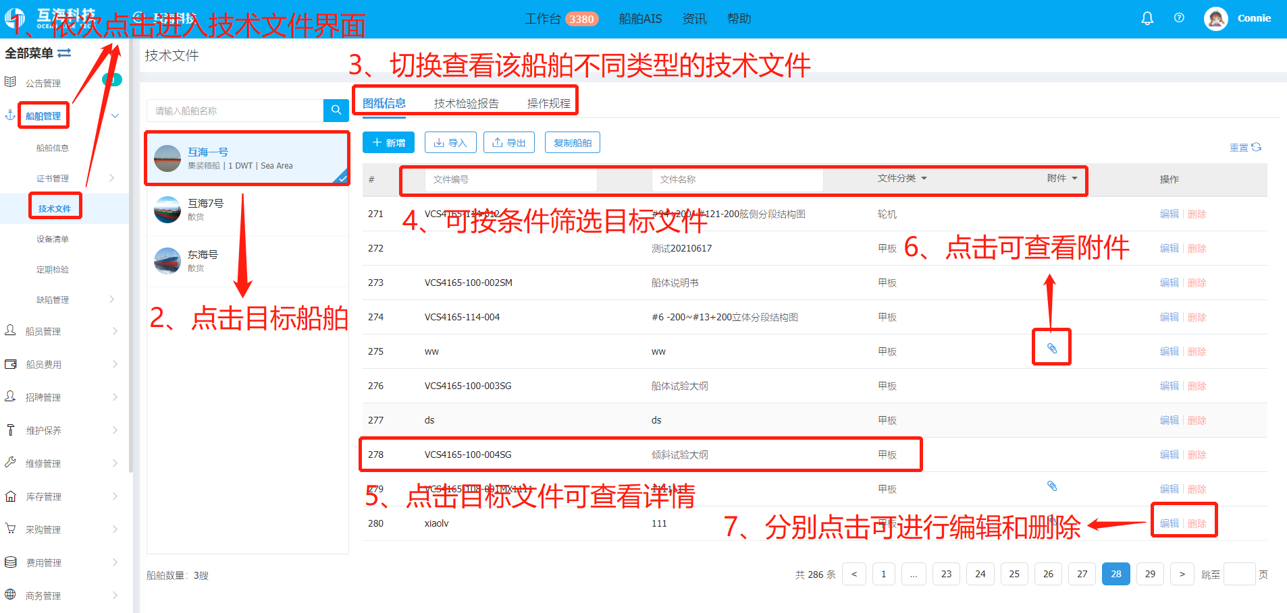Collapse the 船舶管理 menu chevron
Screen dimensions: 1287x613
pos(115,116)
